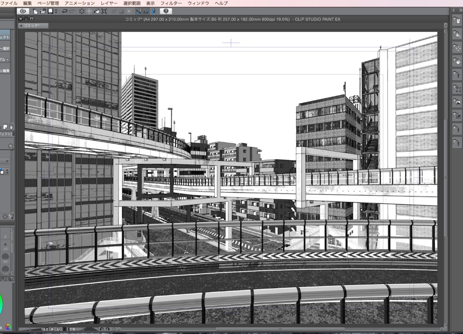Click the clear outside selection icon
463x334 pixels.
coord(89,11)
